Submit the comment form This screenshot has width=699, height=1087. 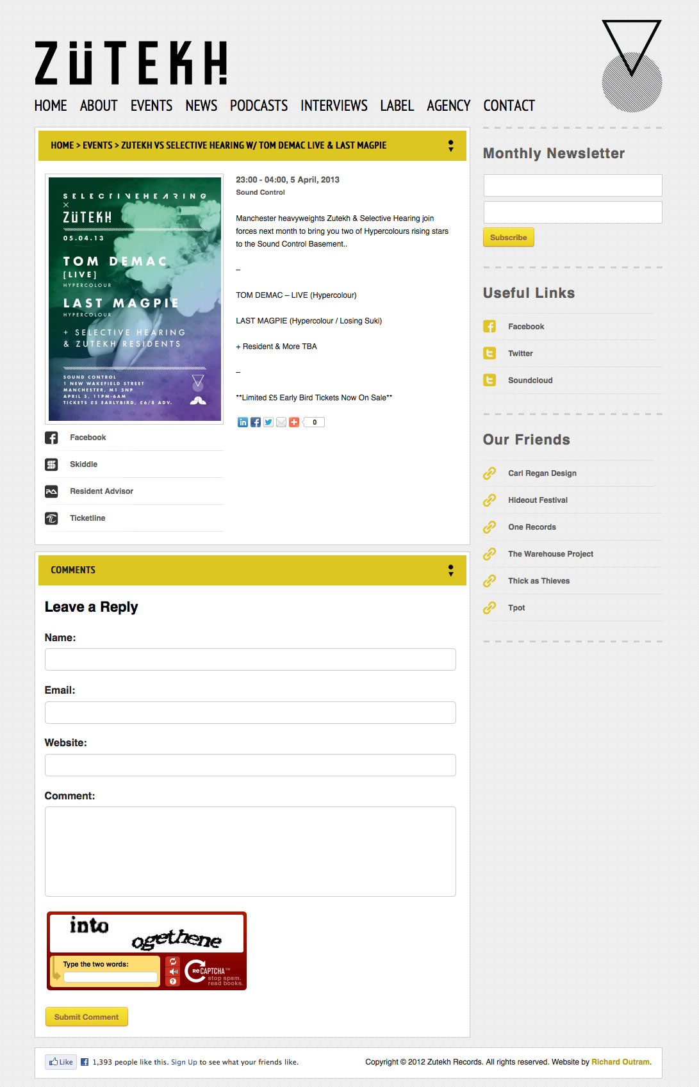point(86,1017)
